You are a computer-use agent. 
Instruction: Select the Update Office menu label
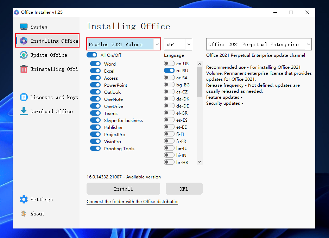pyautogui.click(x=49, y=55)
